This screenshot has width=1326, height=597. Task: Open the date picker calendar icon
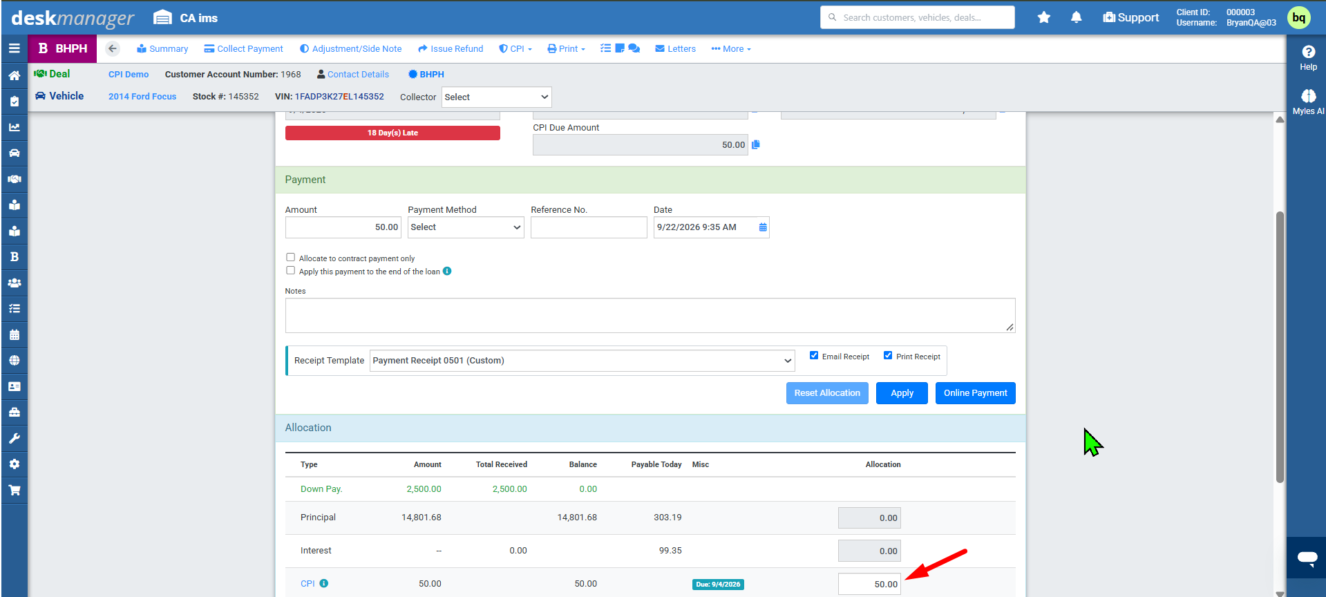(x=763, y=227)
